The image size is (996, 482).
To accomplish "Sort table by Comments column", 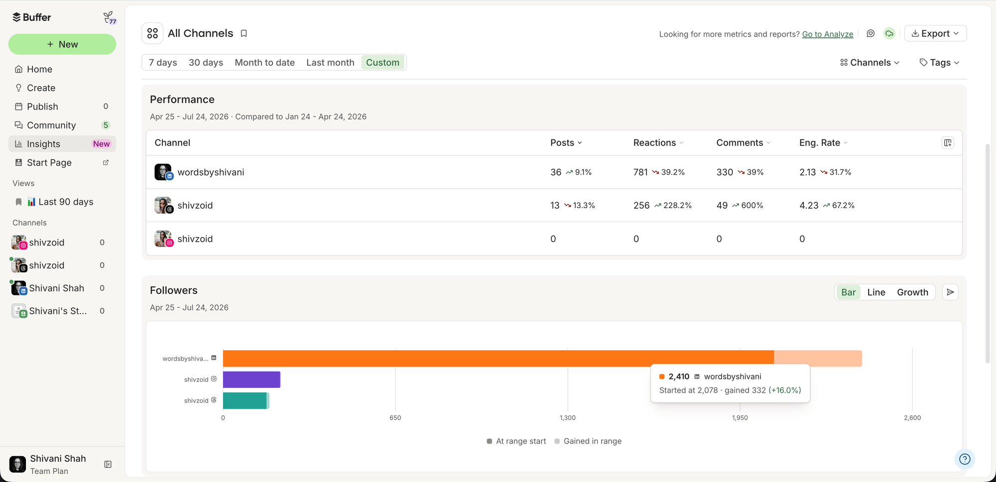I will click(x=744, y=143).
